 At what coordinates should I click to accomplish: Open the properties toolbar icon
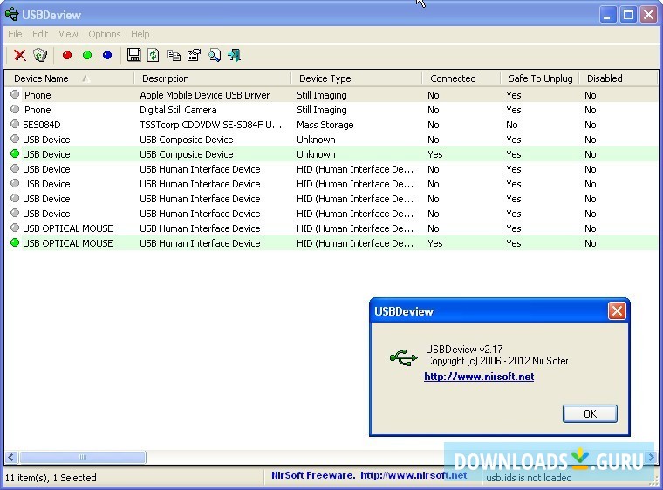194,55
